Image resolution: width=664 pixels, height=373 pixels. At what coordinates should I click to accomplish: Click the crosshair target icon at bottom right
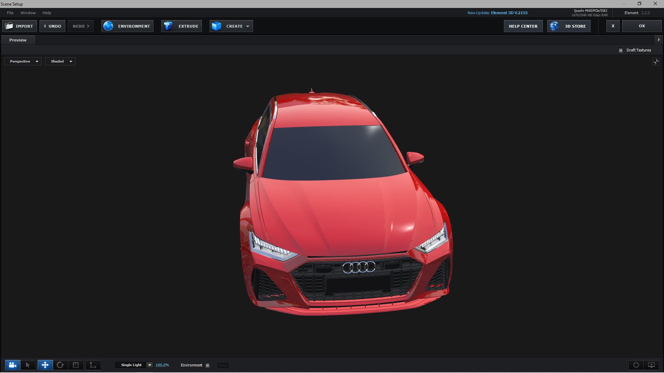636,365
